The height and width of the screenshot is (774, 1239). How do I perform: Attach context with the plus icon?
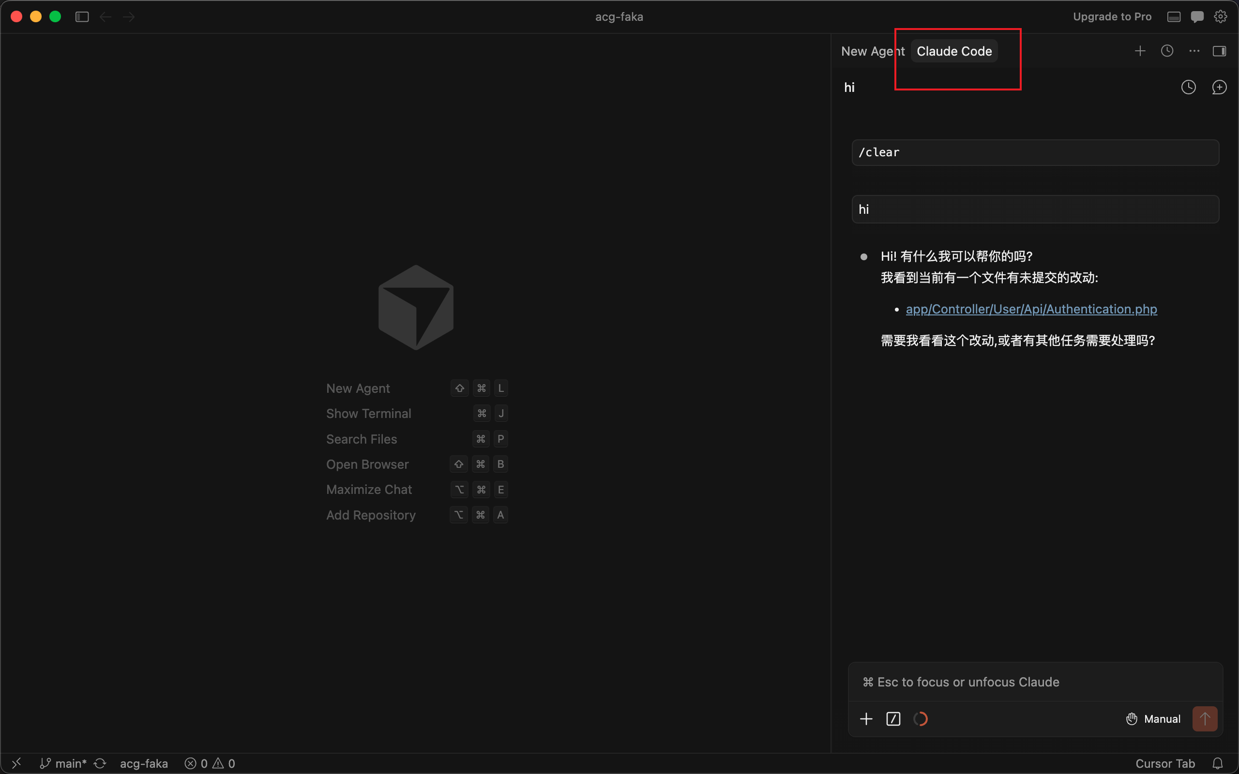(866, 719)
